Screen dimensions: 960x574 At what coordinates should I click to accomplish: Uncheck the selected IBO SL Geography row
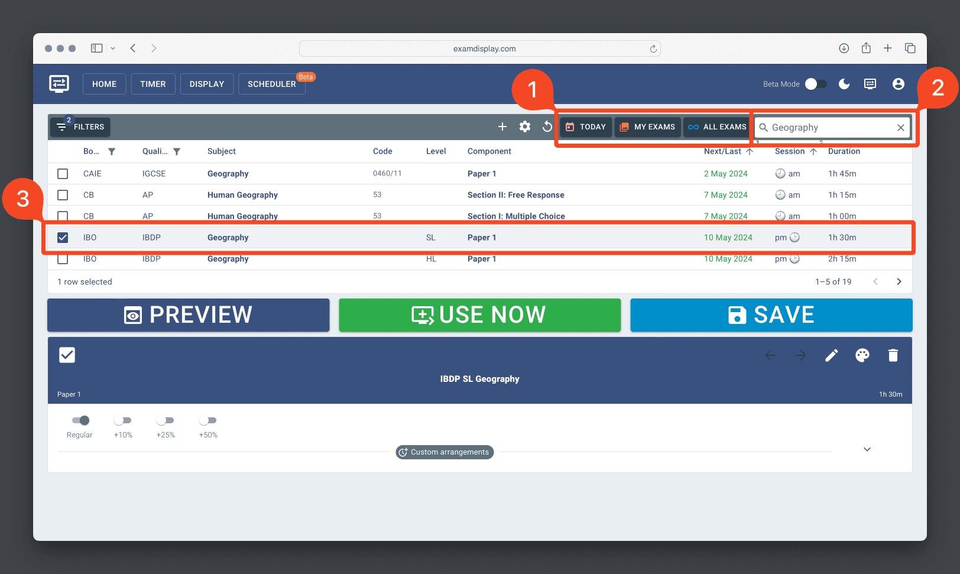[x=63, y=237]
